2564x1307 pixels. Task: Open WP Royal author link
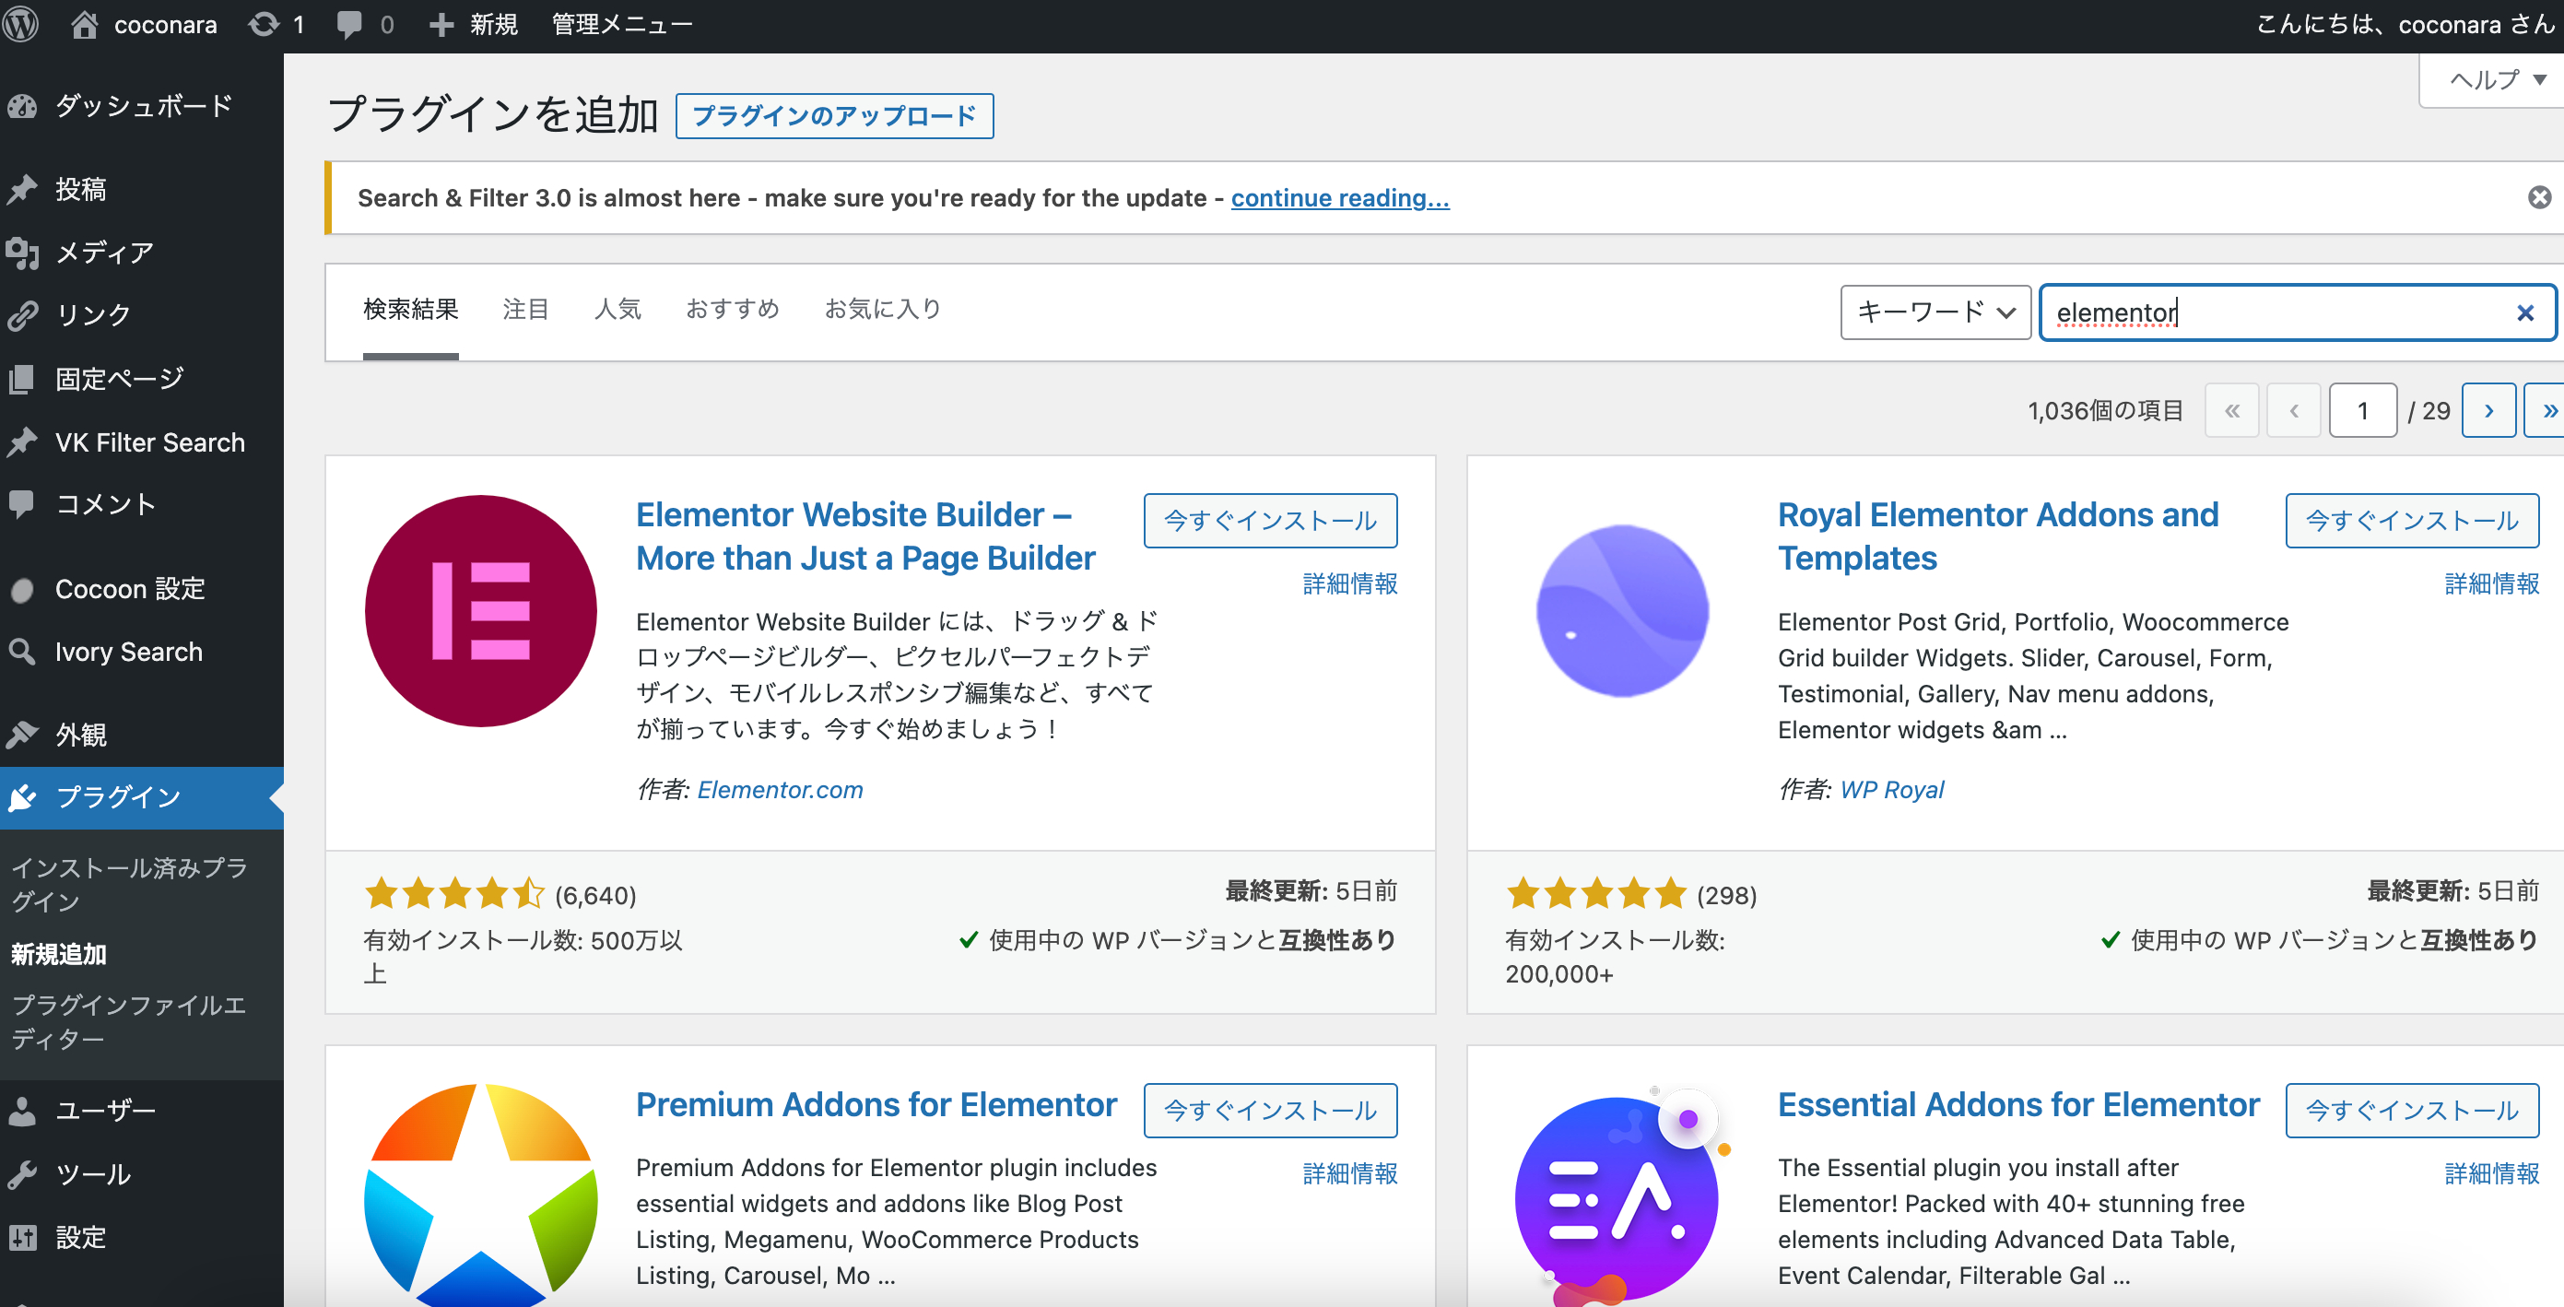coord(1891,790)
